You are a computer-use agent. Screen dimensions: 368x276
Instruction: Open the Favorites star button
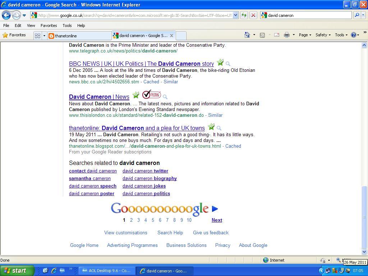(x=14, y=35)
